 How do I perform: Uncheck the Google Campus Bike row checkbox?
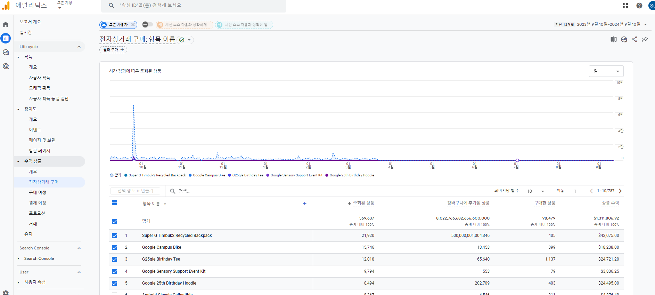(x=114, y=247)
